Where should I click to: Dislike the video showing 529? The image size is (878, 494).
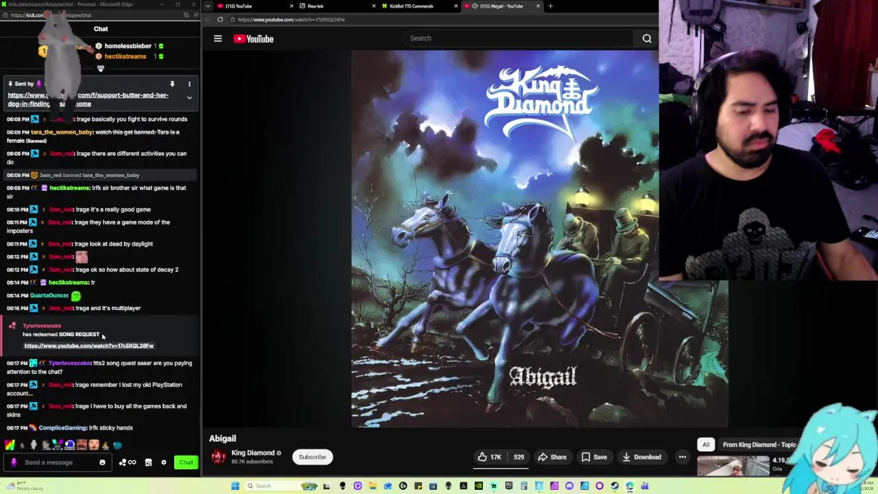pyautogui.click(x=519, y=457)
